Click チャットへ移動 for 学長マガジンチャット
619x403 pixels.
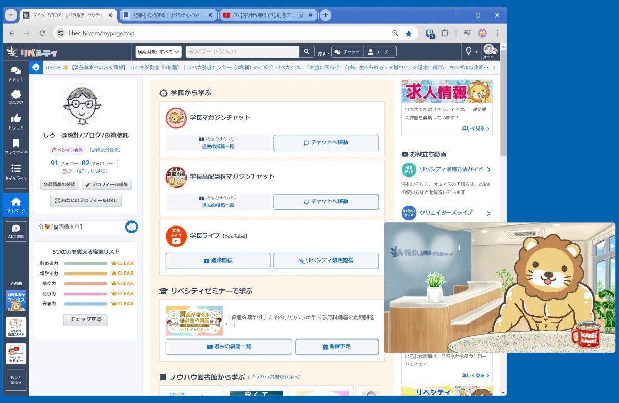(326, 143)
